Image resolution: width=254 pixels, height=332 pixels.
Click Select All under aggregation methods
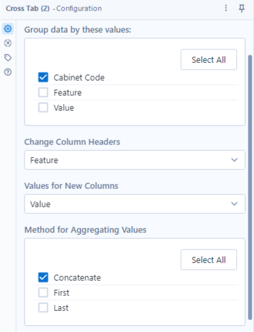point(209,259)
